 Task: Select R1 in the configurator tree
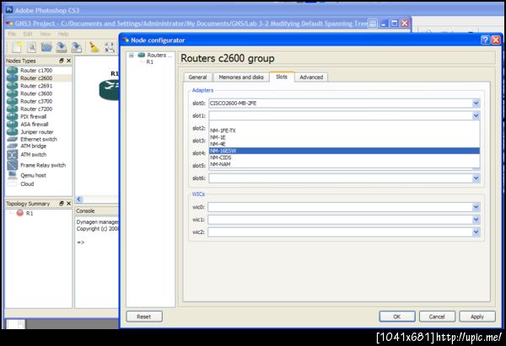(x=150, y=61)
